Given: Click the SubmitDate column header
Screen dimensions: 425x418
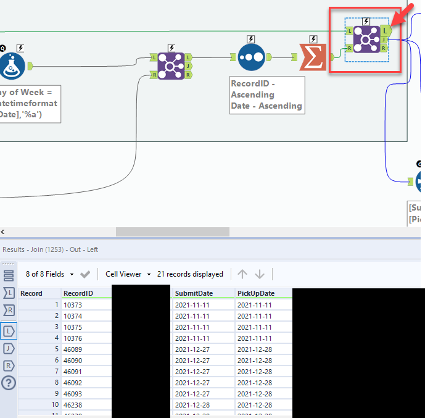Looking at the screenshot, I should [x=204, y=293].
